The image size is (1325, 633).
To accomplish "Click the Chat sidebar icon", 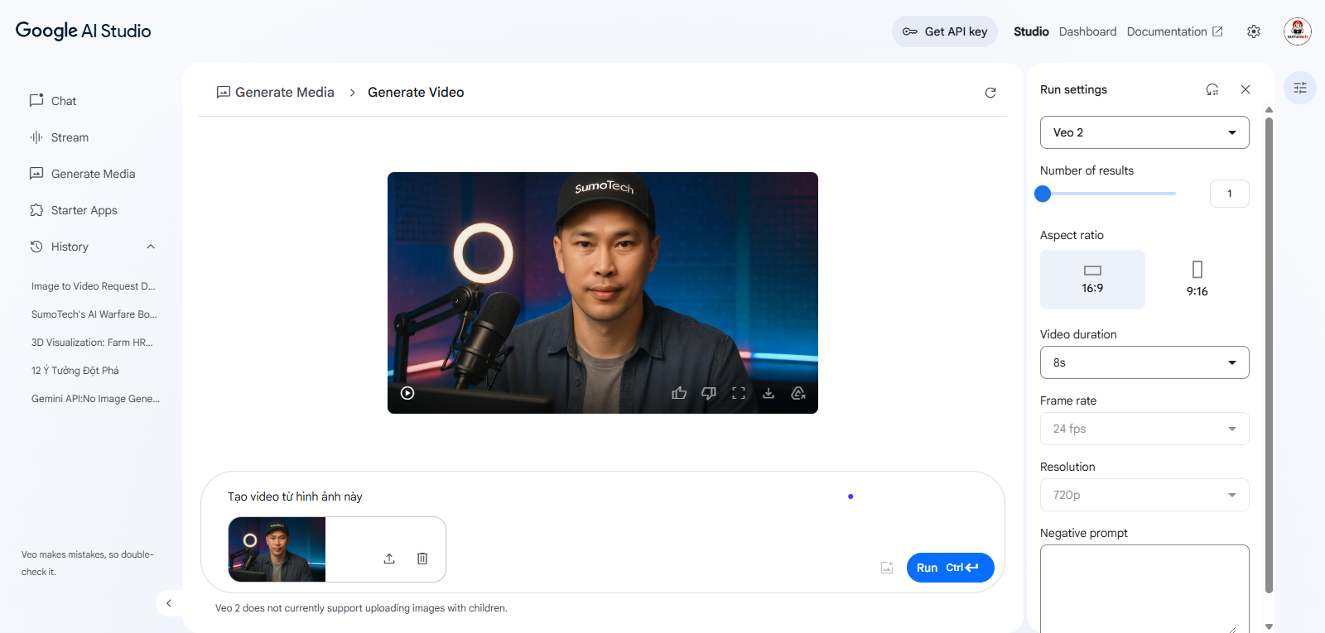I will pyautogui.click(x=36, y=100).
